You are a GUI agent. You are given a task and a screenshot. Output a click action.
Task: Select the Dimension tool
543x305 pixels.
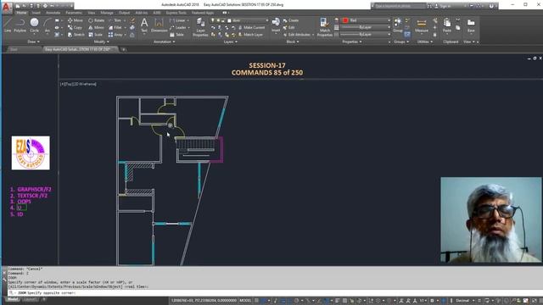[x=159, y=25]
